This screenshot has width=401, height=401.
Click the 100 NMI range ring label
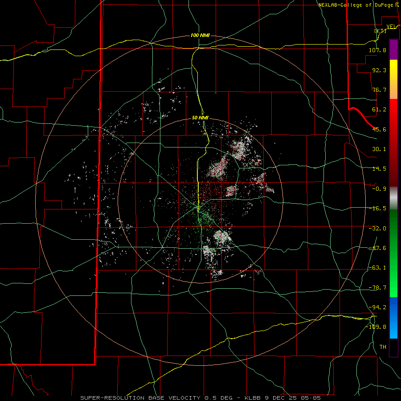(200, 35)
